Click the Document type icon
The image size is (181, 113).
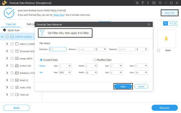[17, 51]
